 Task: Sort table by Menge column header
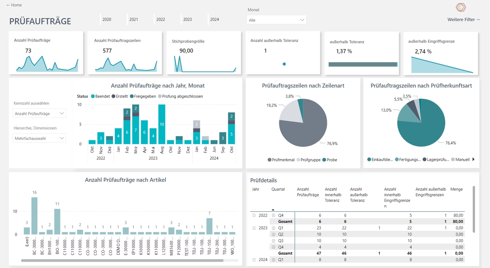click(457, 189)
